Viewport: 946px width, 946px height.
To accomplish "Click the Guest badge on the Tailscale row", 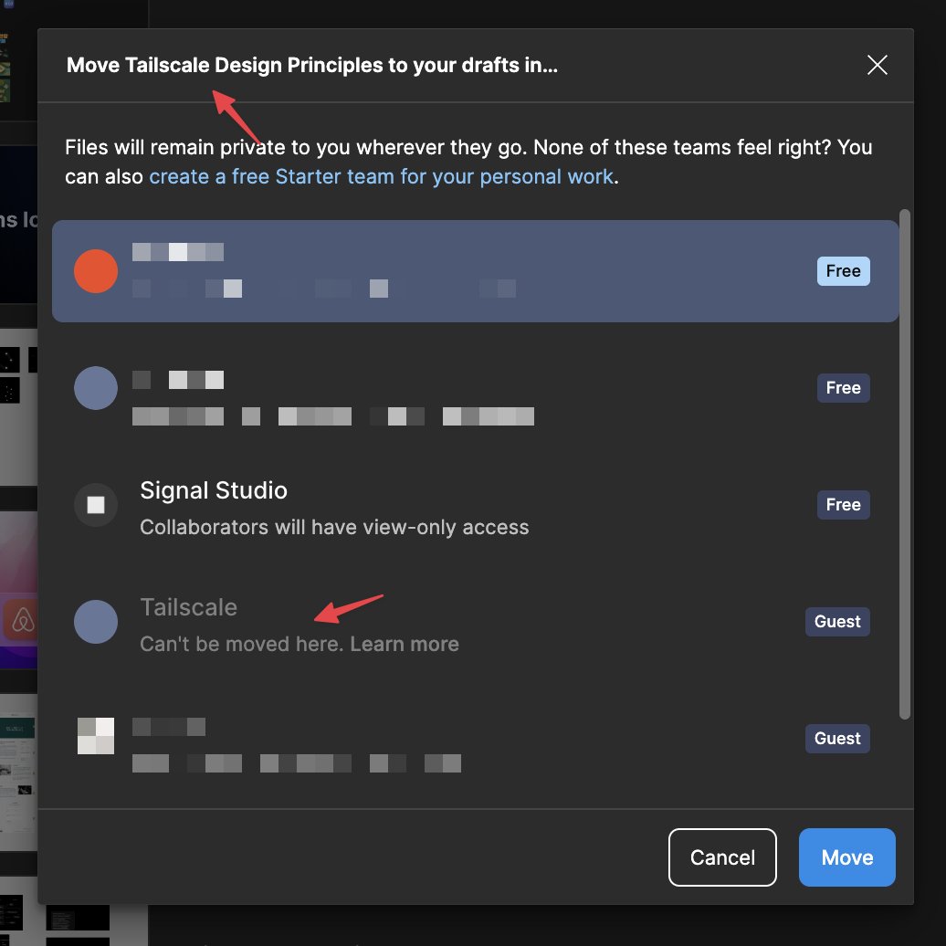I will [836, 622].
